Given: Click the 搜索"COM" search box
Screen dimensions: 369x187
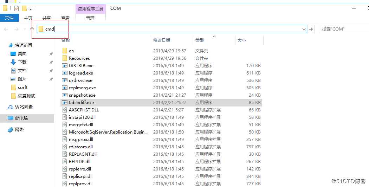Looking at the screenshot, I should 344,29.
